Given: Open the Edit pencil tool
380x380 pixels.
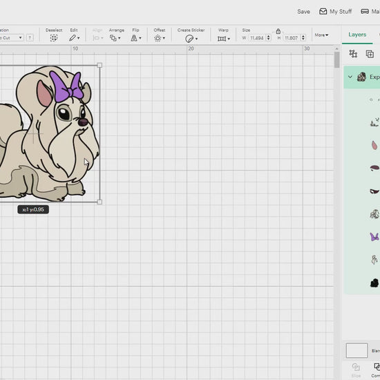Looking at the screenshot, I should tap(73, 38).
